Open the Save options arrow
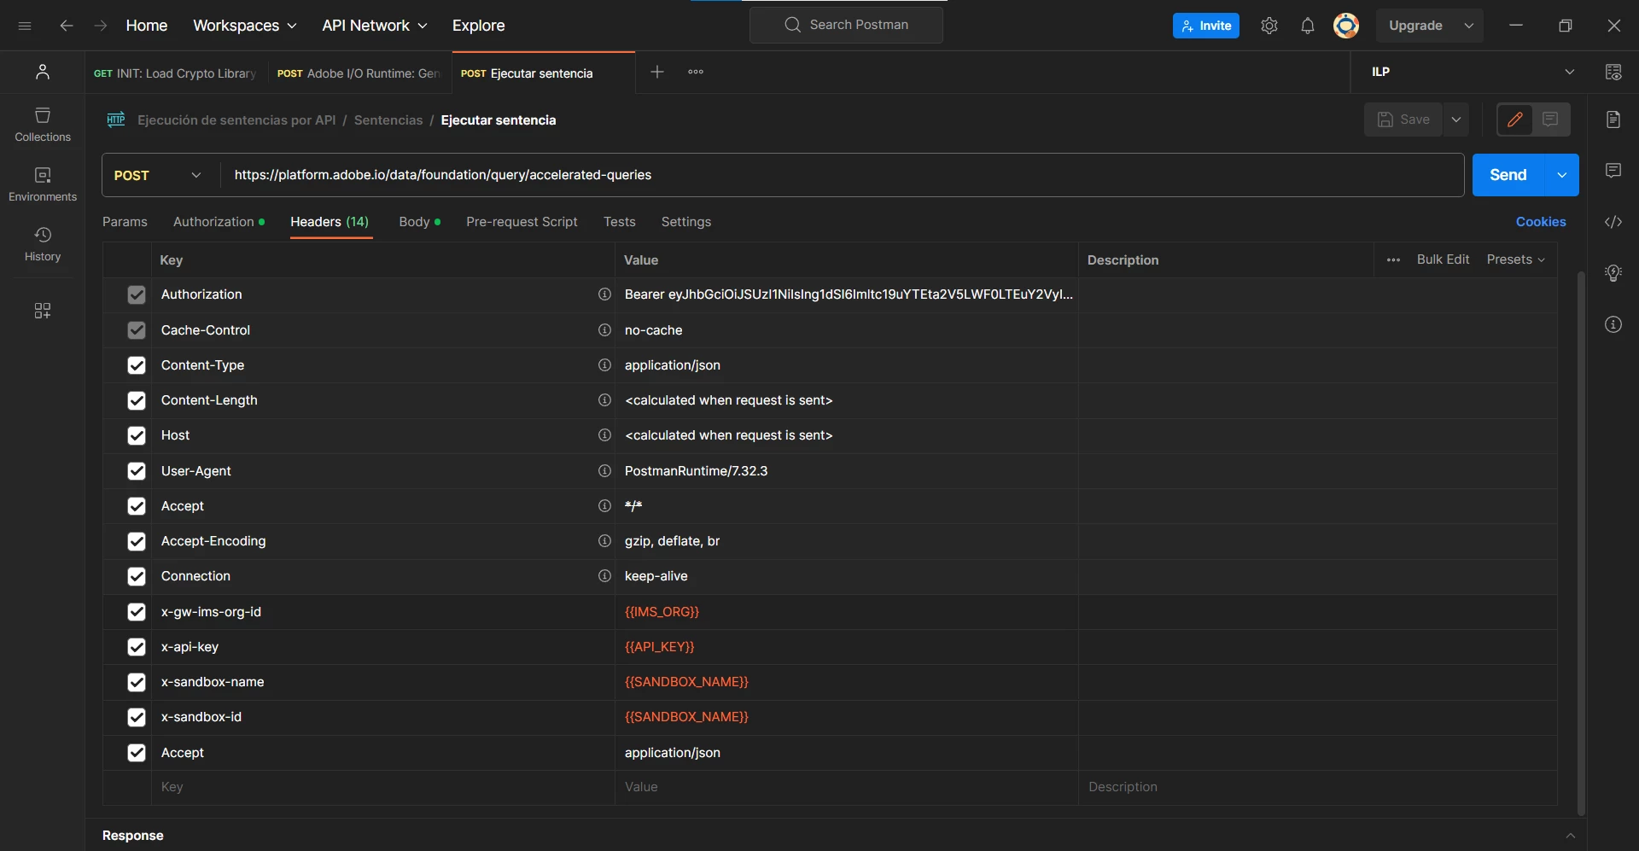 [x=1456, y=119]
